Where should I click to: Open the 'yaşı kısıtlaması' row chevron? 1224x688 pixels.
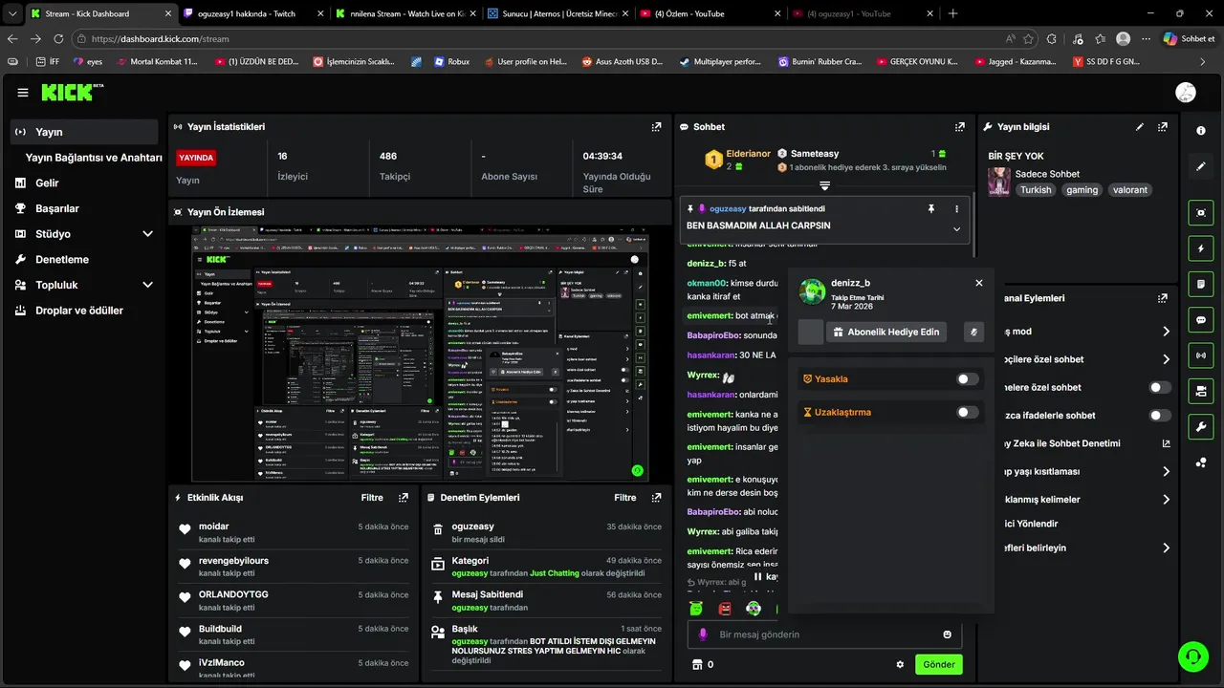point(1166,472)
